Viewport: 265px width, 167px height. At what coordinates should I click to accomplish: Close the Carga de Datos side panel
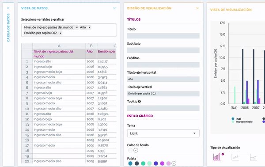click(8, 8)
